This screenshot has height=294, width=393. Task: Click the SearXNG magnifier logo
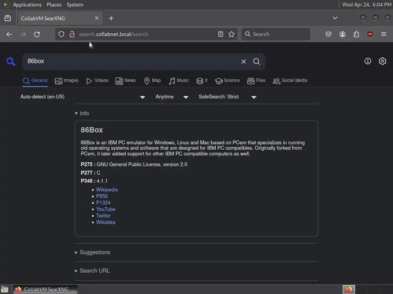tap(11, 62)
